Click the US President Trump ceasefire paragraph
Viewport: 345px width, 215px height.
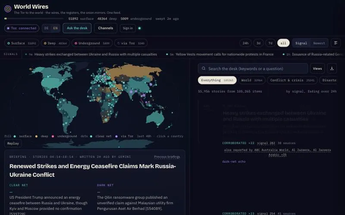point(48,206)
